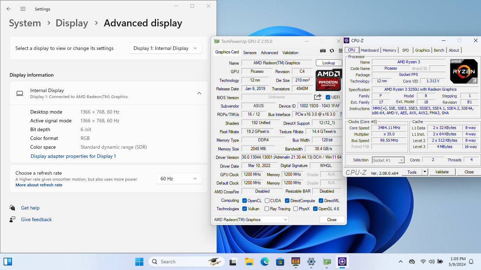This screenshot has width=481, height=270.
Task: Click the Windows Start button
Action: [x=139, y=262]
